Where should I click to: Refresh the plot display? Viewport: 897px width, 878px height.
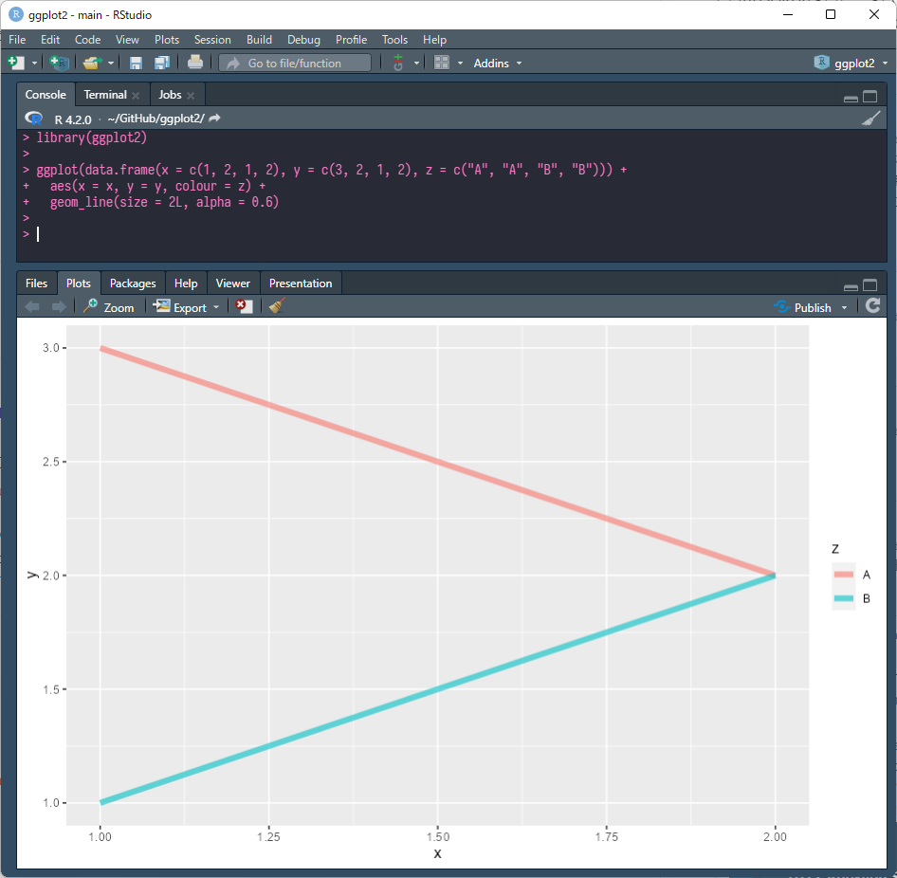[x=872, y=306]
